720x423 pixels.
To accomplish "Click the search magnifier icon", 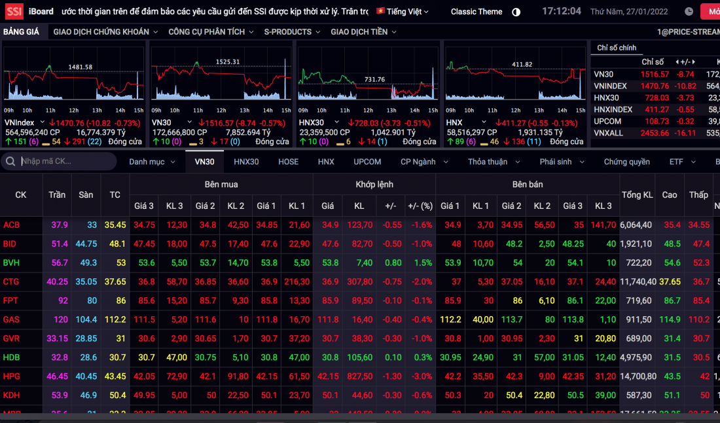I will click(x=11, y=162).
